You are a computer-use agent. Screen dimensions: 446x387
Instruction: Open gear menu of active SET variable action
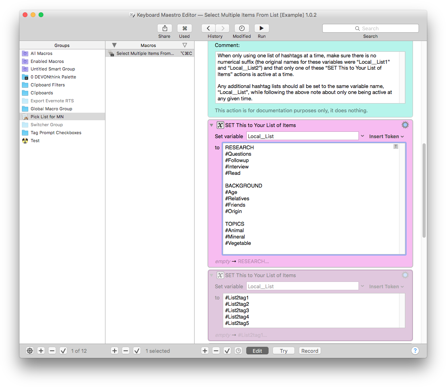click(405, 125)
